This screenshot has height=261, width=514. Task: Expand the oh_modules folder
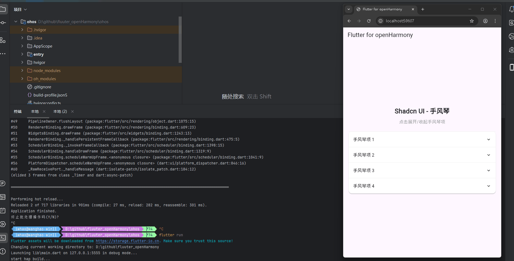click(22, 79)
